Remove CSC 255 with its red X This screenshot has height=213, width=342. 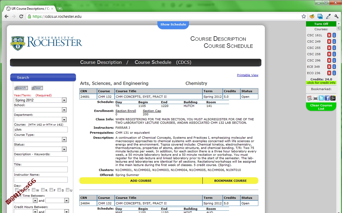pos(329,48)
